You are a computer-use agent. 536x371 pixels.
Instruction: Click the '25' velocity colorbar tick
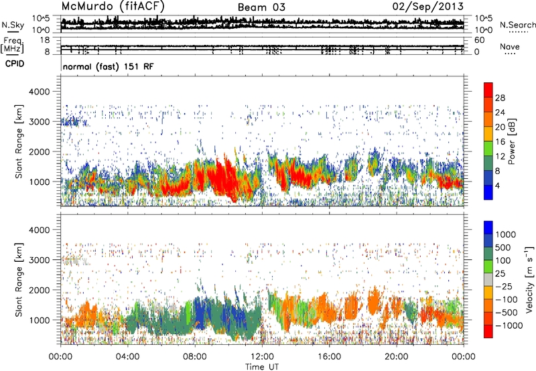(x=500, y=274)
